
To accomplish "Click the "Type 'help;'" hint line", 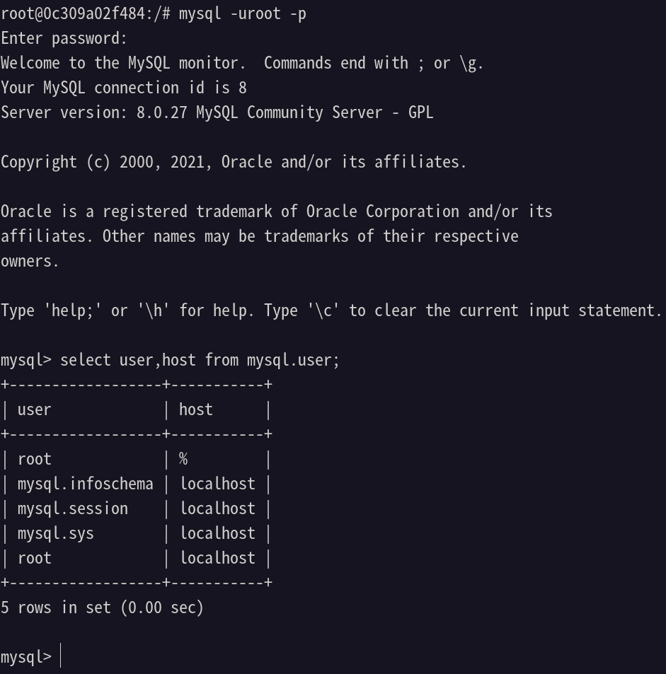I will point(331,310).
